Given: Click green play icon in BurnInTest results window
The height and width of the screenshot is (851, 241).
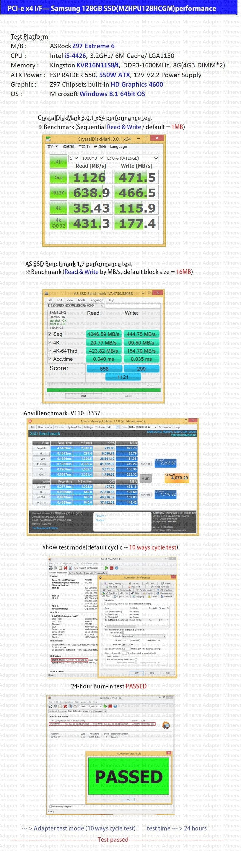Looking at the screenshot, I should coord(105,706).
